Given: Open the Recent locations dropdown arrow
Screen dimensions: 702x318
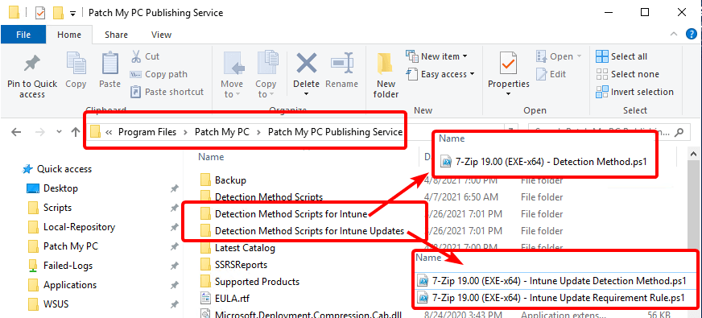Looking at the screenshot, I should click(x=59, y=132).
